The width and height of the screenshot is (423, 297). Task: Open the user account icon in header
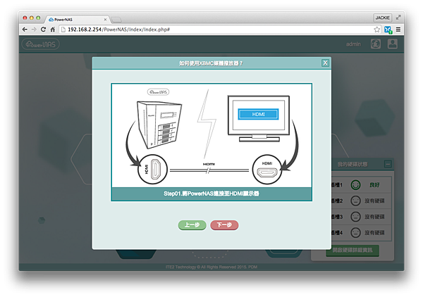(393, 44)
